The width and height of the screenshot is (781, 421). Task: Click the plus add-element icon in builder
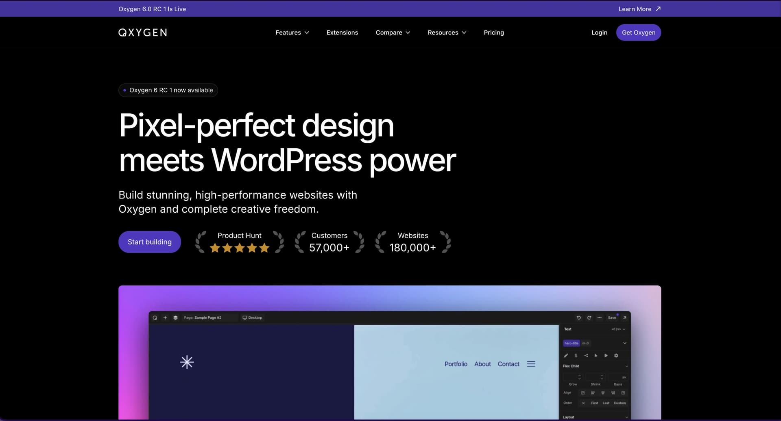165,318
